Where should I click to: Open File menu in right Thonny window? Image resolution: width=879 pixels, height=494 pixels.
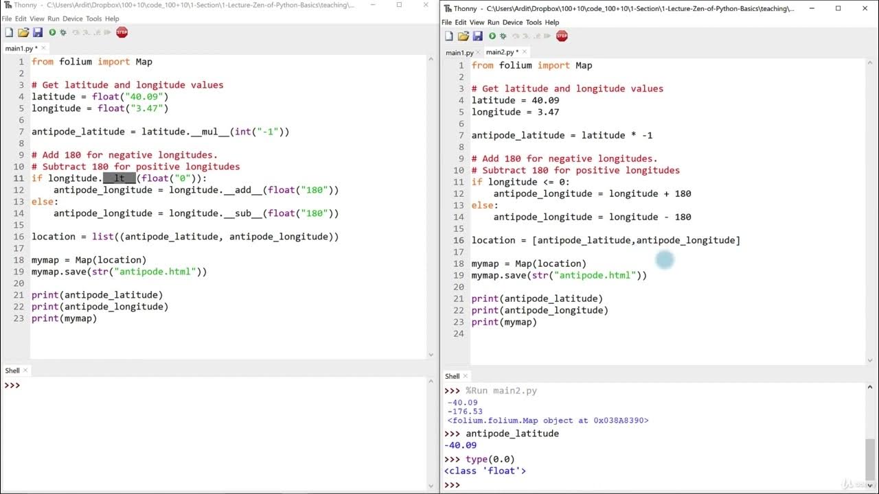point(446,23)
